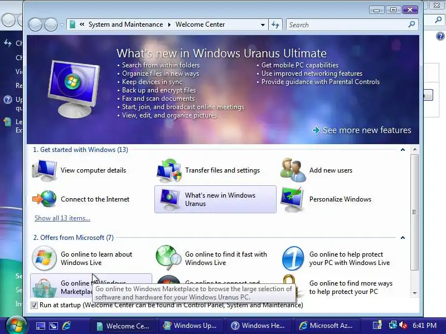Screen dimensions: 446x334
Task: Click the search magnifier icon in Search box
Action: (x=411, y=24)
